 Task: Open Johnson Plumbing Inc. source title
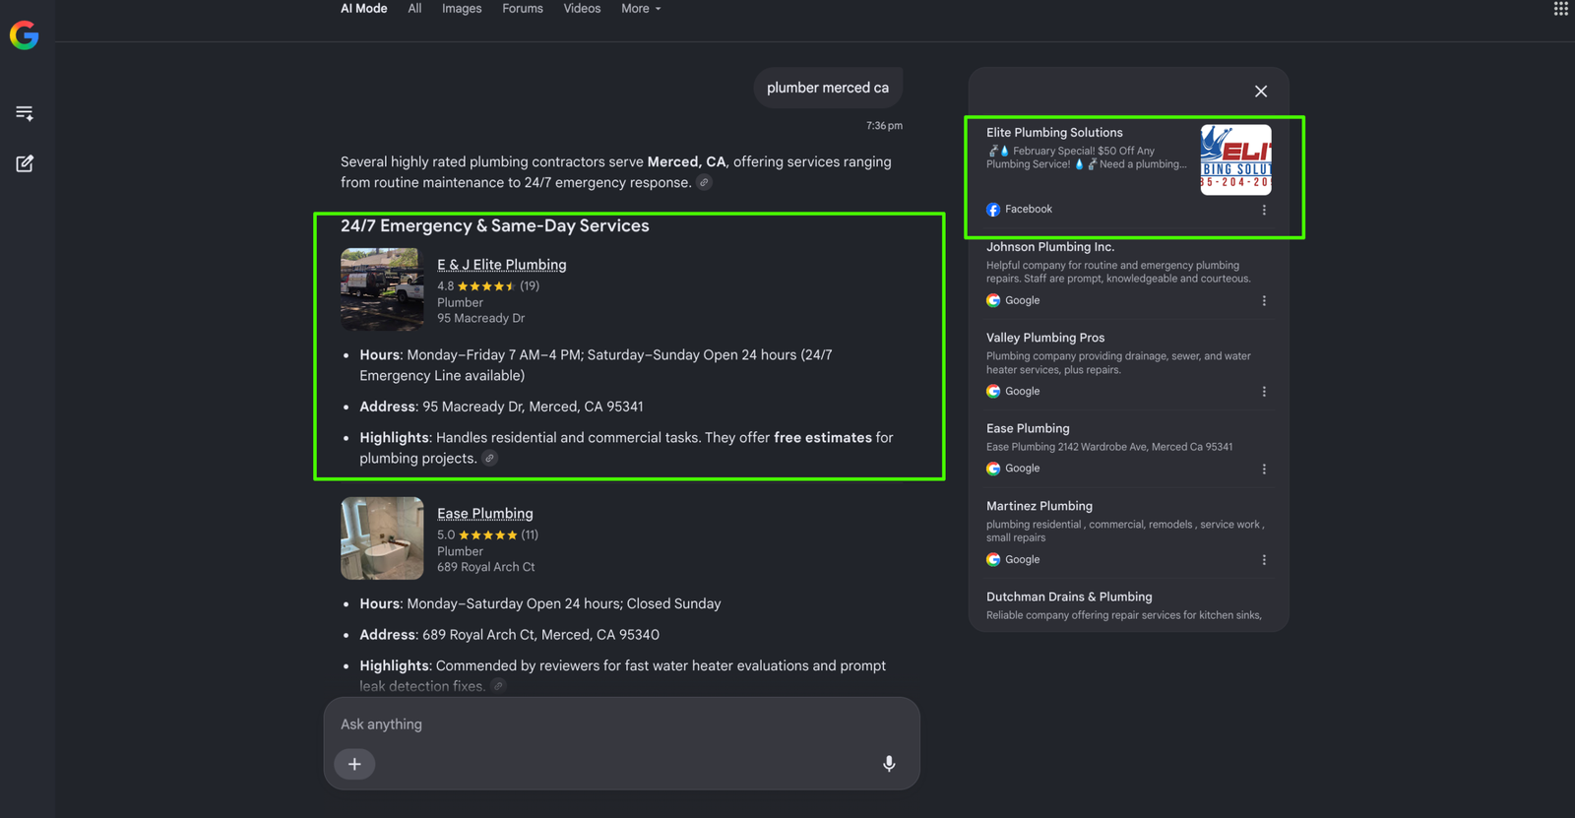click(x=1050, y=247)
